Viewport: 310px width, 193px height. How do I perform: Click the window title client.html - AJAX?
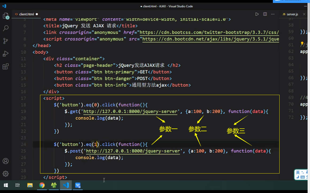point(168,6)
